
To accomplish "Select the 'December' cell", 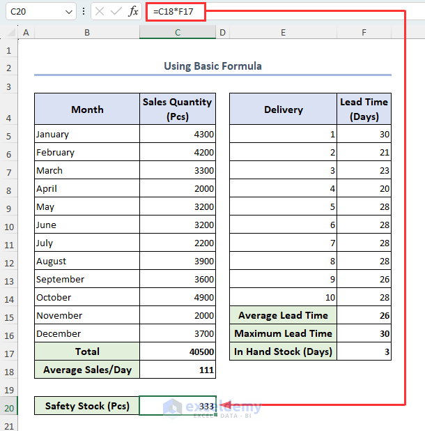I will (87, 333).
